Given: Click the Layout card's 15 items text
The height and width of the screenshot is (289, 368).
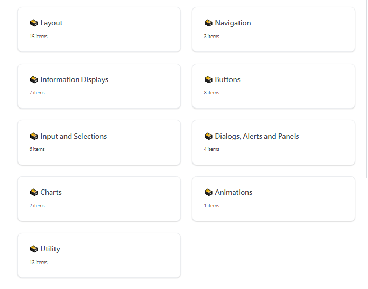Looking at the screenshot, I should (38, 37).
